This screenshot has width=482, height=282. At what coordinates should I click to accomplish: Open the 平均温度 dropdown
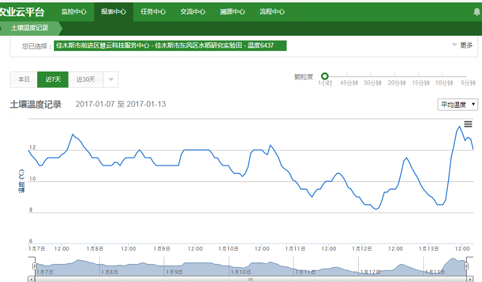pyautogui.click(x=458, y=104)
